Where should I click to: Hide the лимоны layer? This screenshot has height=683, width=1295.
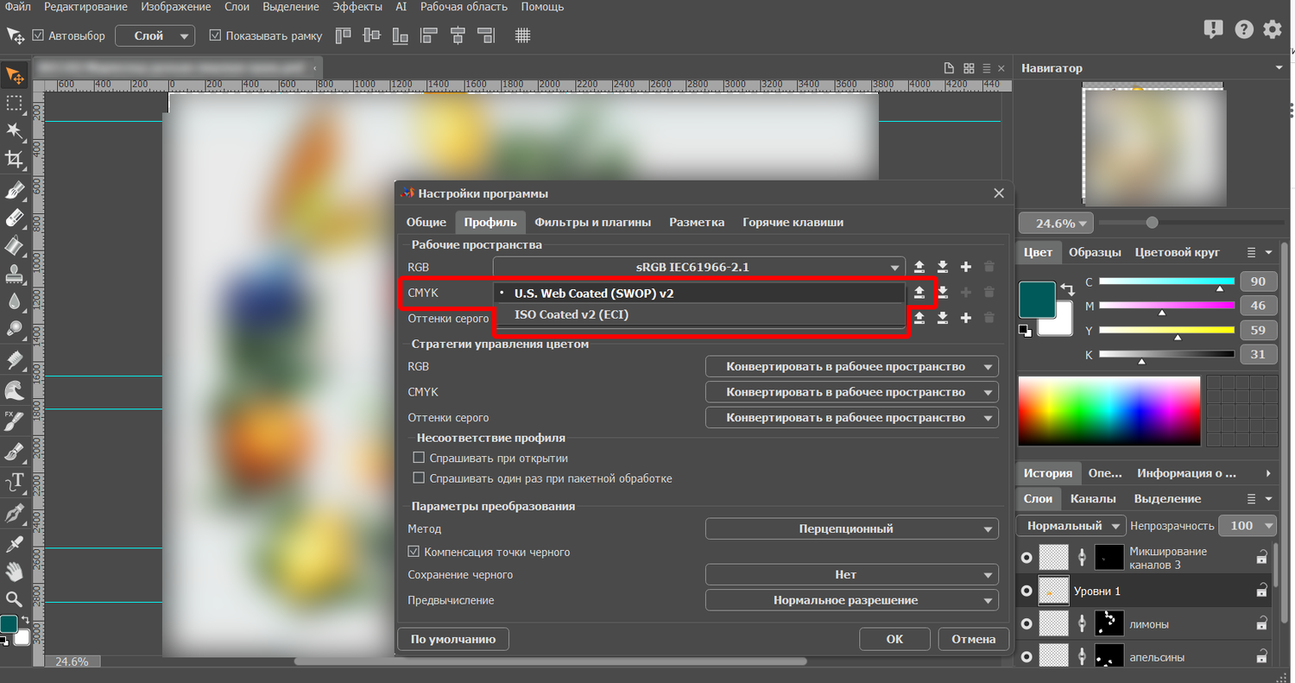point(1027,624)
